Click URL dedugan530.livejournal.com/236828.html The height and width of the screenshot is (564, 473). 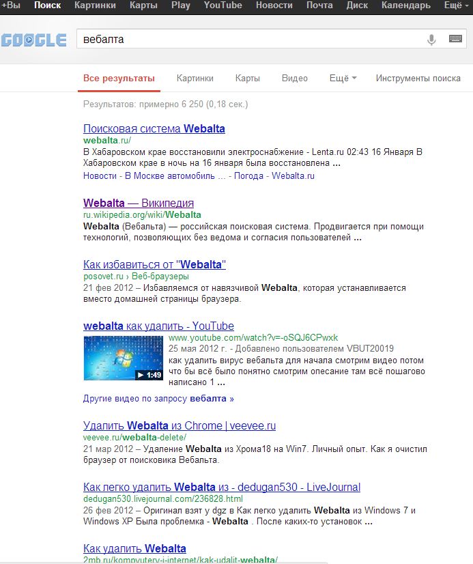tap(163, 499)
